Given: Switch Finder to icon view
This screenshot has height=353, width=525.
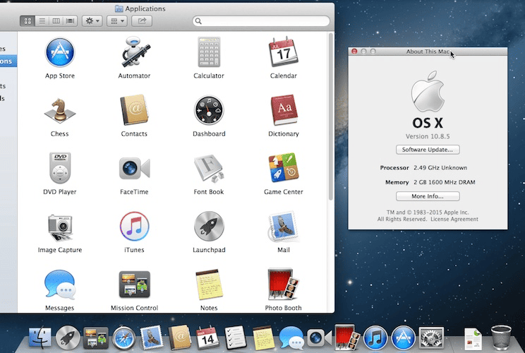Looking at the screenshot, I should click(x=28, y=21).
